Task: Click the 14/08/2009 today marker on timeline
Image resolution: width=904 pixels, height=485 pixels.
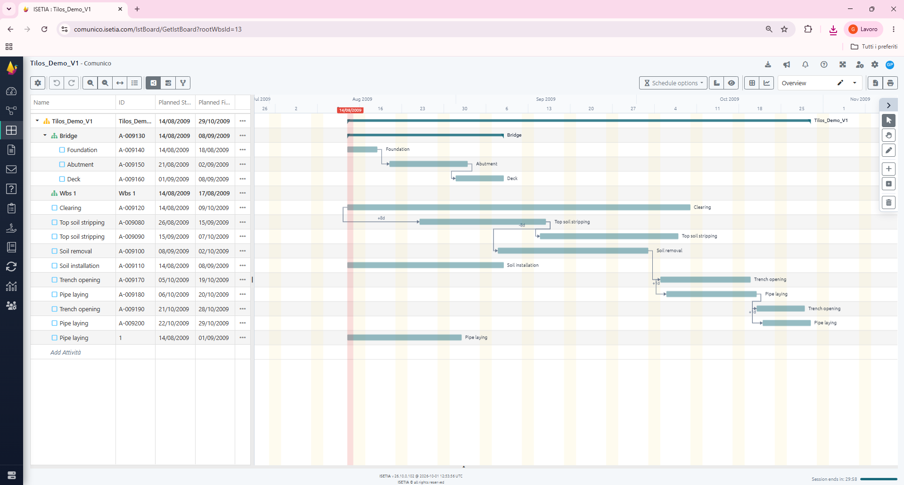Action: tap(350, 110)
